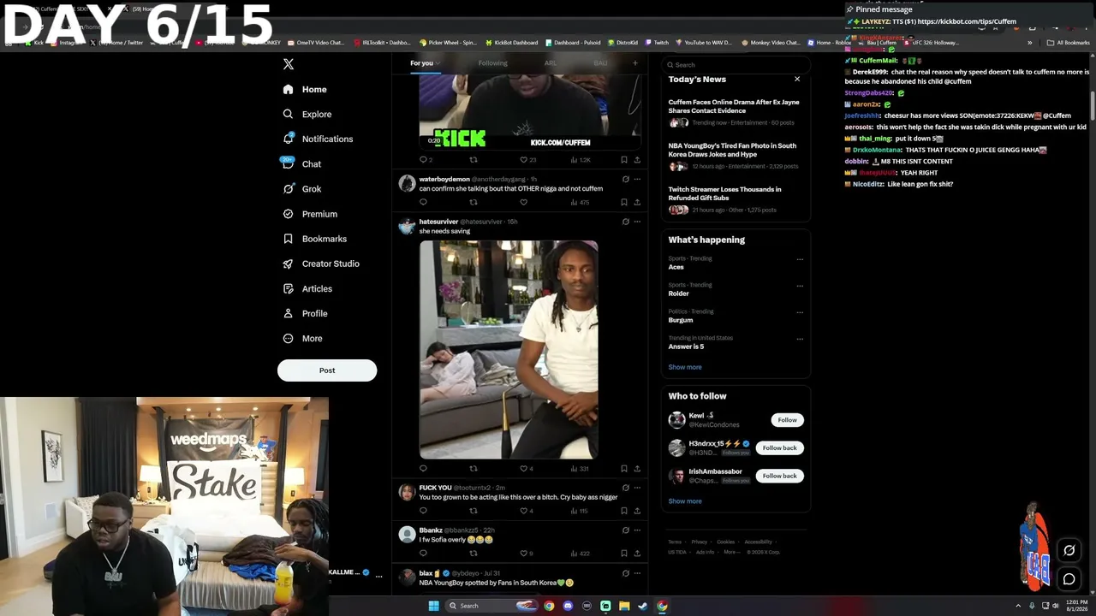Follow back IrishAmbassabor
This screenshot has height=616, width=1096.
pos(779,476)
